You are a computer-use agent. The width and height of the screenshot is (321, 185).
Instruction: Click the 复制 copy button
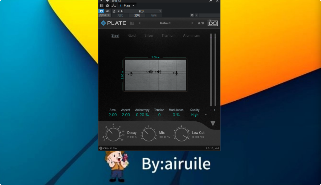pyautogui.click(x=137, y=15)
